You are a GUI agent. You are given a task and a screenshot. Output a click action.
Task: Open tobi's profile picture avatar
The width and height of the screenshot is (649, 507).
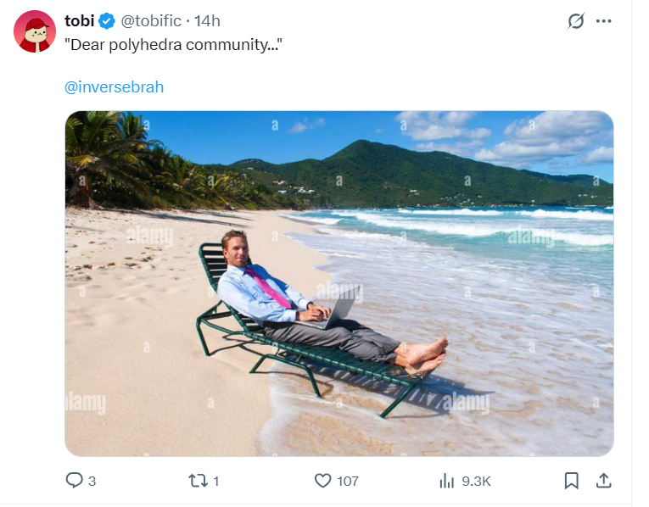tap(34, 31)
